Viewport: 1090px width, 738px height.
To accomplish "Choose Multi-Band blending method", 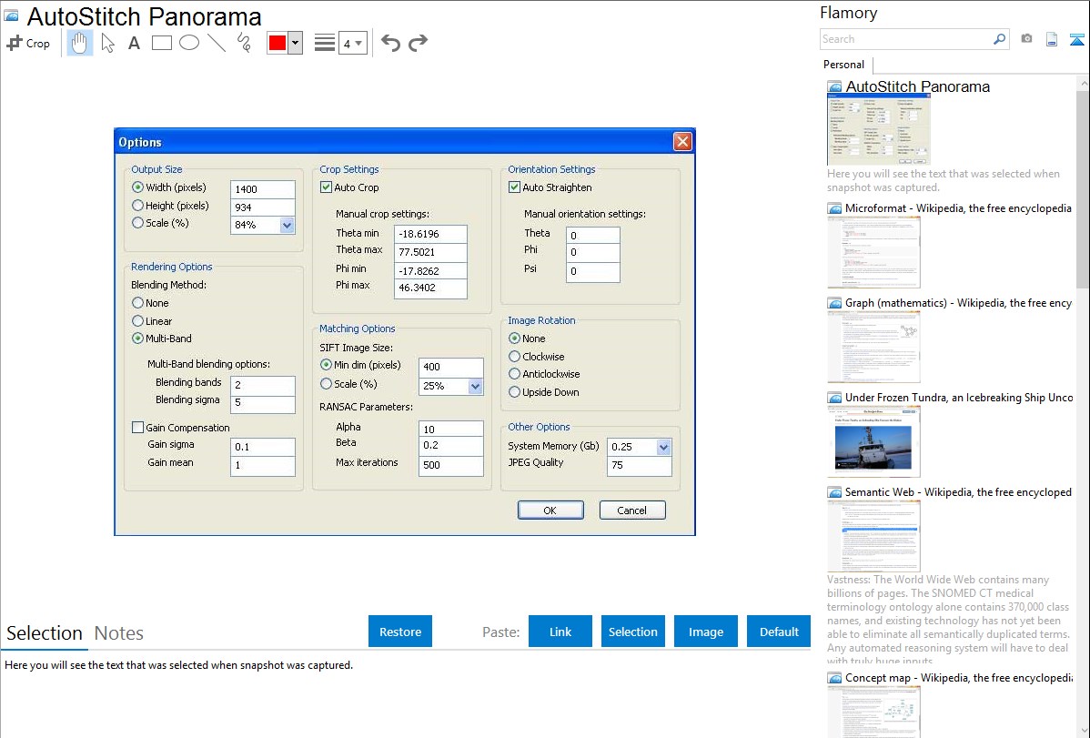I will [x=137, y=338].
